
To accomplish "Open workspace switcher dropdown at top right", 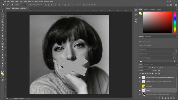I will coord(171,5).
